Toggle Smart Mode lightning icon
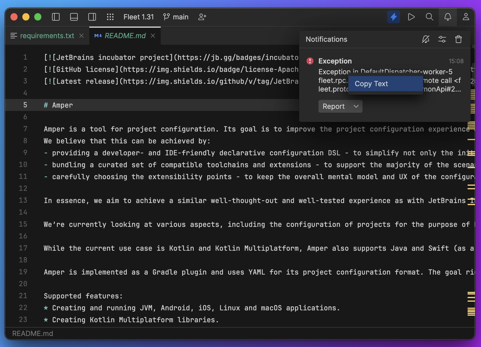The width and height of the screenshot is (481, 347). coord(393,17)
